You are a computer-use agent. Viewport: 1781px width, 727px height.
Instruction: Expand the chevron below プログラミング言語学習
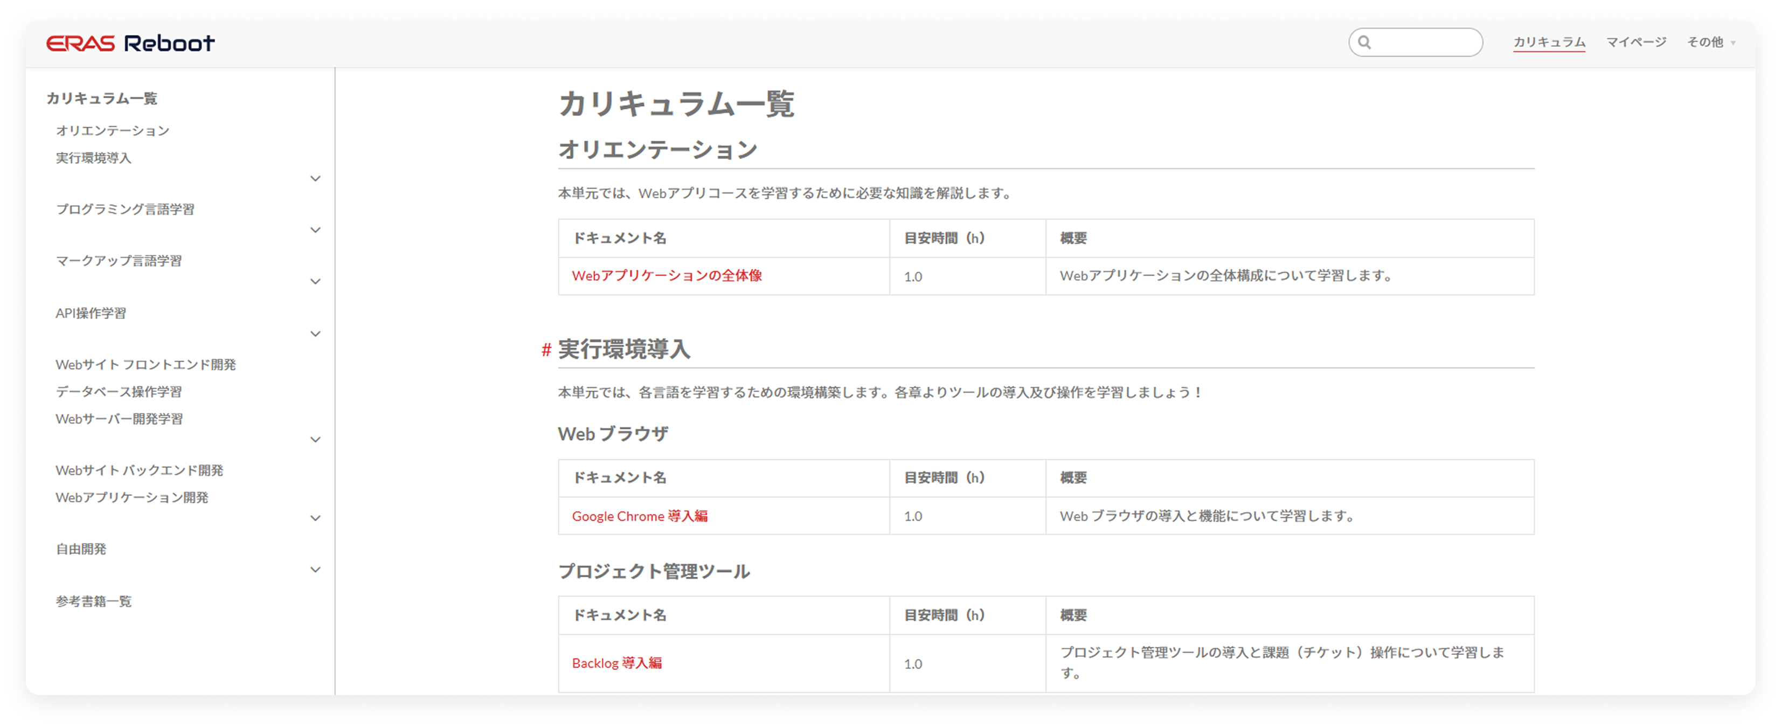point(315,230)
